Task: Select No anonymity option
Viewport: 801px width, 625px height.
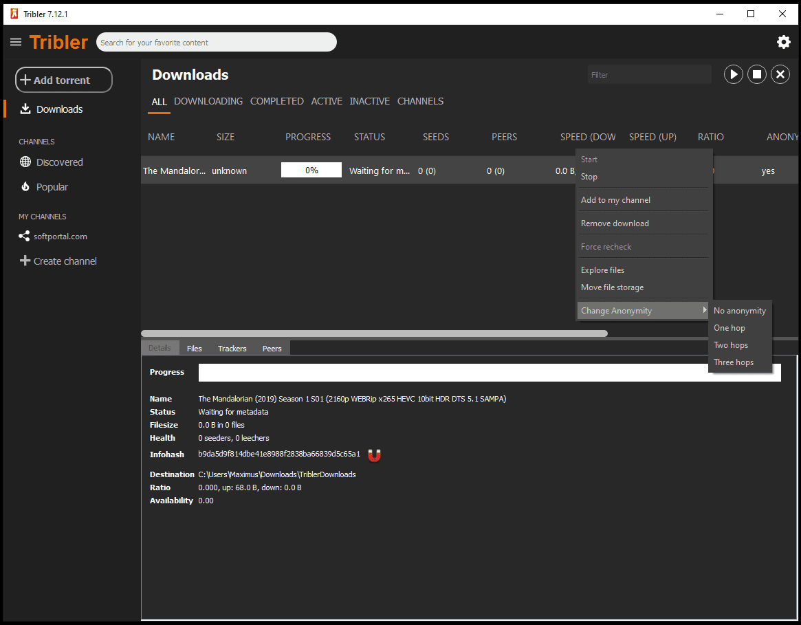Action: coord(740,311)
